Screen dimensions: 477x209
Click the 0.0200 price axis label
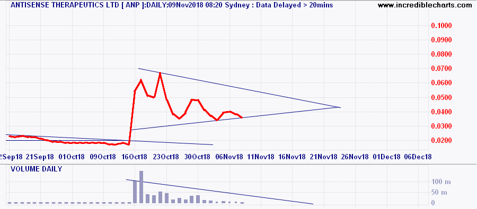[x=441, y=141]
